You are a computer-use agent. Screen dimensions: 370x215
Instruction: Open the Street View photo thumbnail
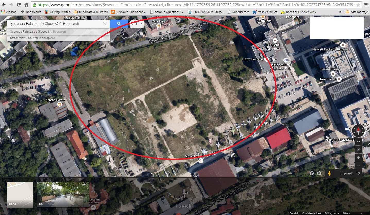[63, 194]
